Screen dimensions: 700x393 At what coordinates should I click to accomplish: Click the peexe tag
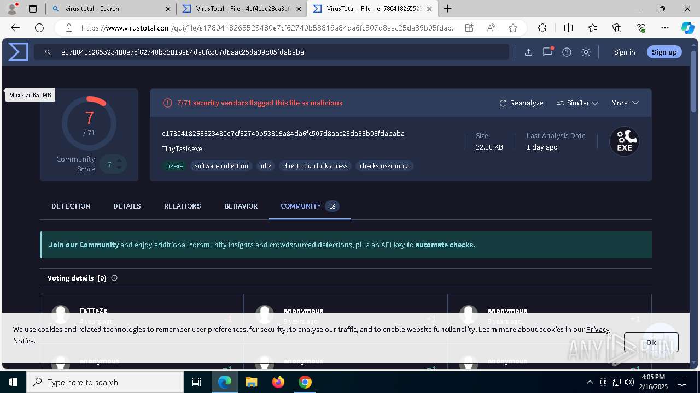pyautogui.click(x=174, y=166)
